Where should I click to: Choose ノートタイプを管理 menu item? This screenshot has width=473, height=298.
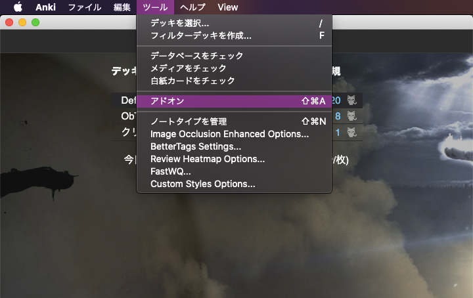click(234, 121)
